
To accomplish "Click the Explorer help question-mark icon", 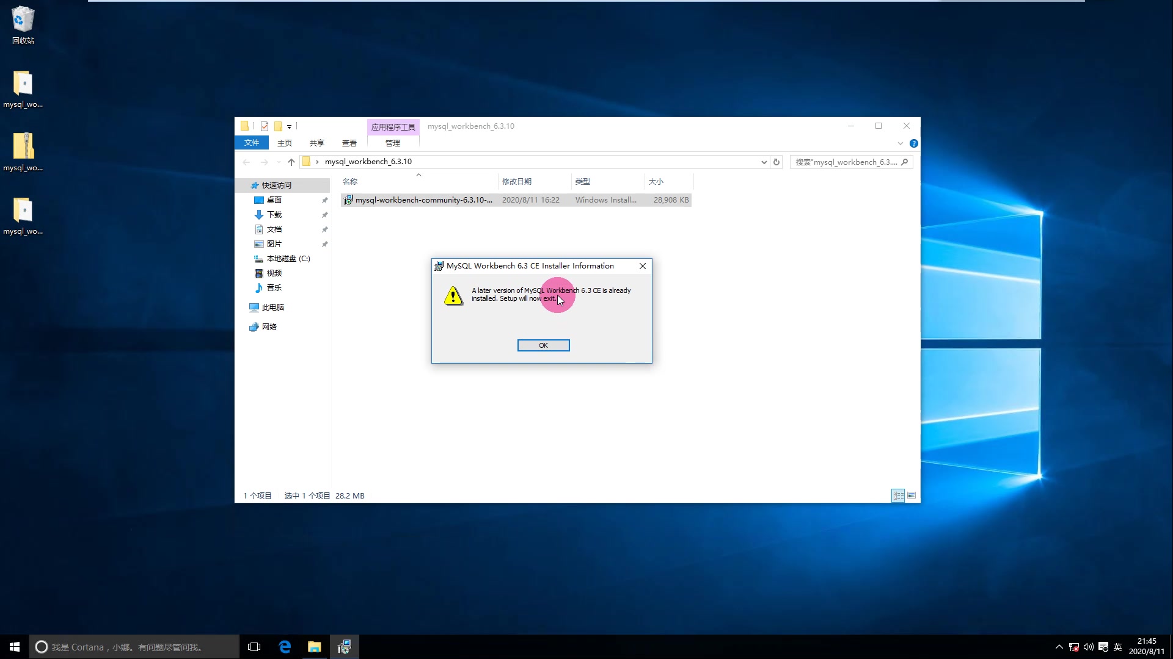I will pos(913,143).
